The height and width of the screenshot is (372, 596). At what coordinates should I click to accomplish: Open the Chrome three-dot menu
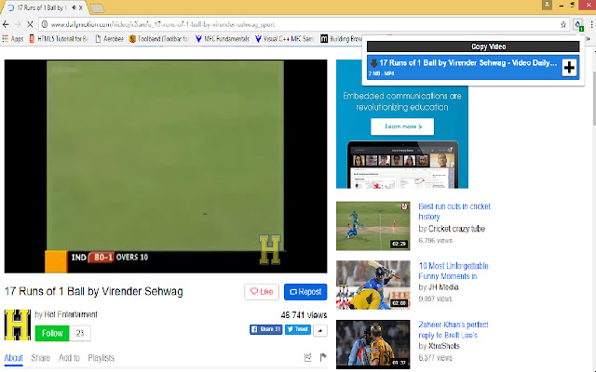click(591, 25)
